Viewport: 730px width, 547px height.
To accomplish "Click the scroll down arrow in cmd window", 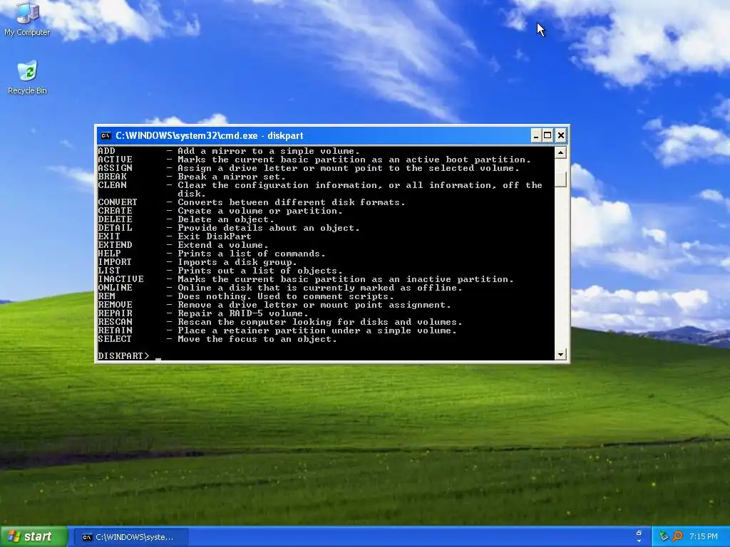I will click(560, 355).
